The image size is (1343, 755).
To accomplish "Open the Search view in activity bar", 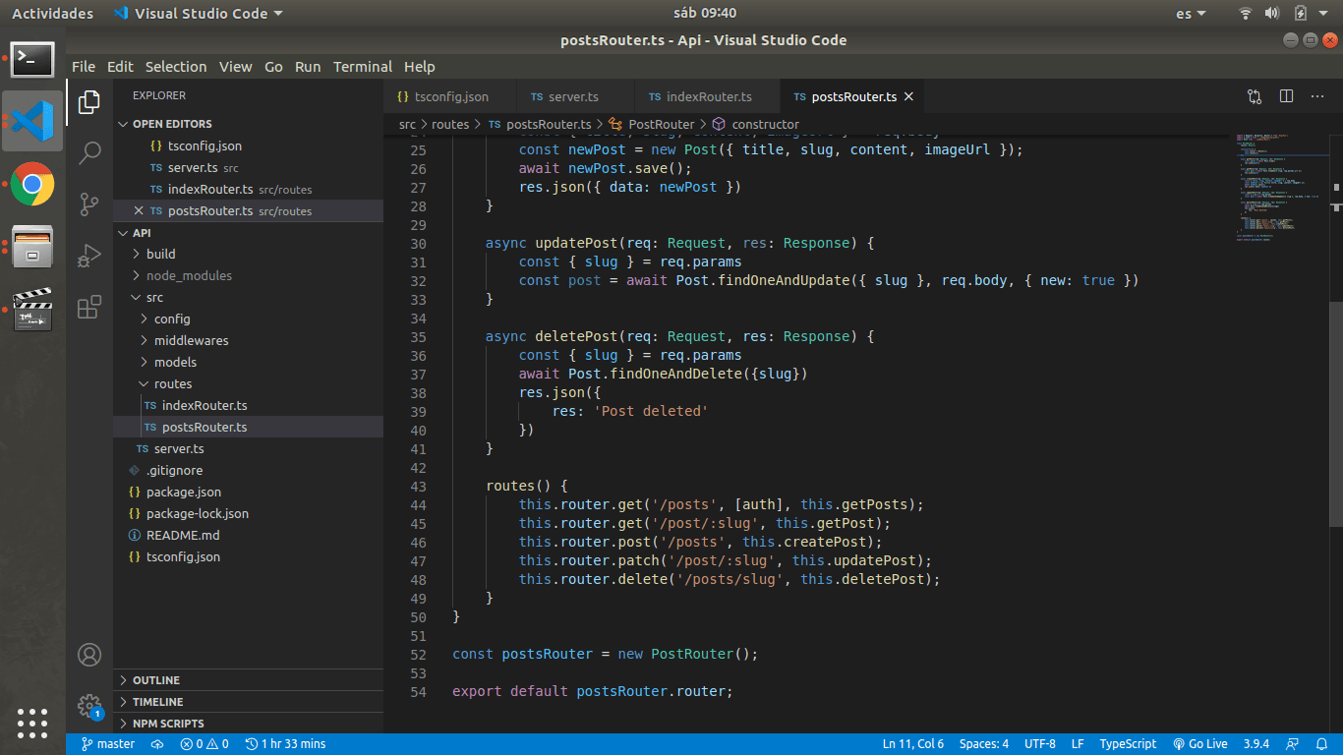I will pos(89,152).
